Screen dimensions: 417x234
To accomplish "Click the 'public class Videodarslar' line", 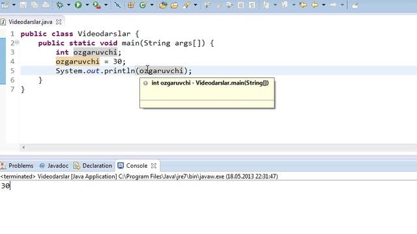I will point(79,34).
